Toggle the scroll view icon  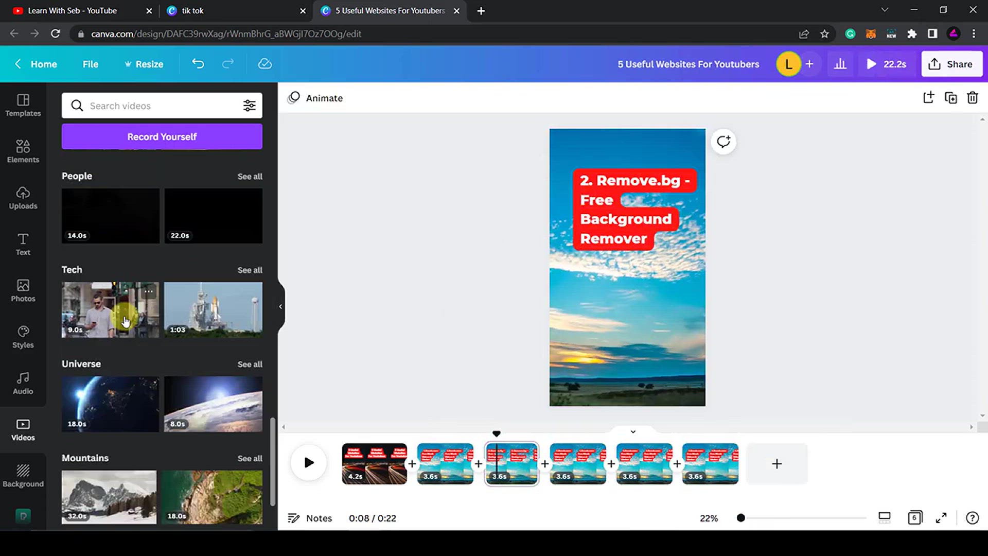pos(884,518)
